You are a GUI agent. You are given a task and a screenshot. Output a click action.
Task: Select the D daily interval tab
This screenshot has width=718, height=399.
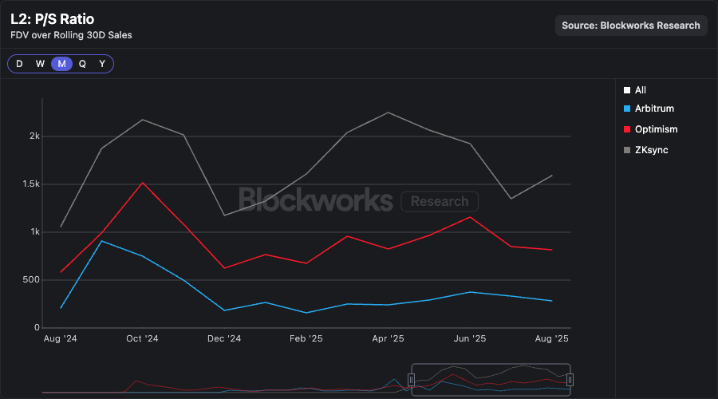coord(19,64)
